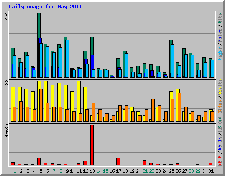Image resolution: width=225 pixels, height=176 pixels.
Task: Click day label 26 on the axis
Action: click(178, 171)
